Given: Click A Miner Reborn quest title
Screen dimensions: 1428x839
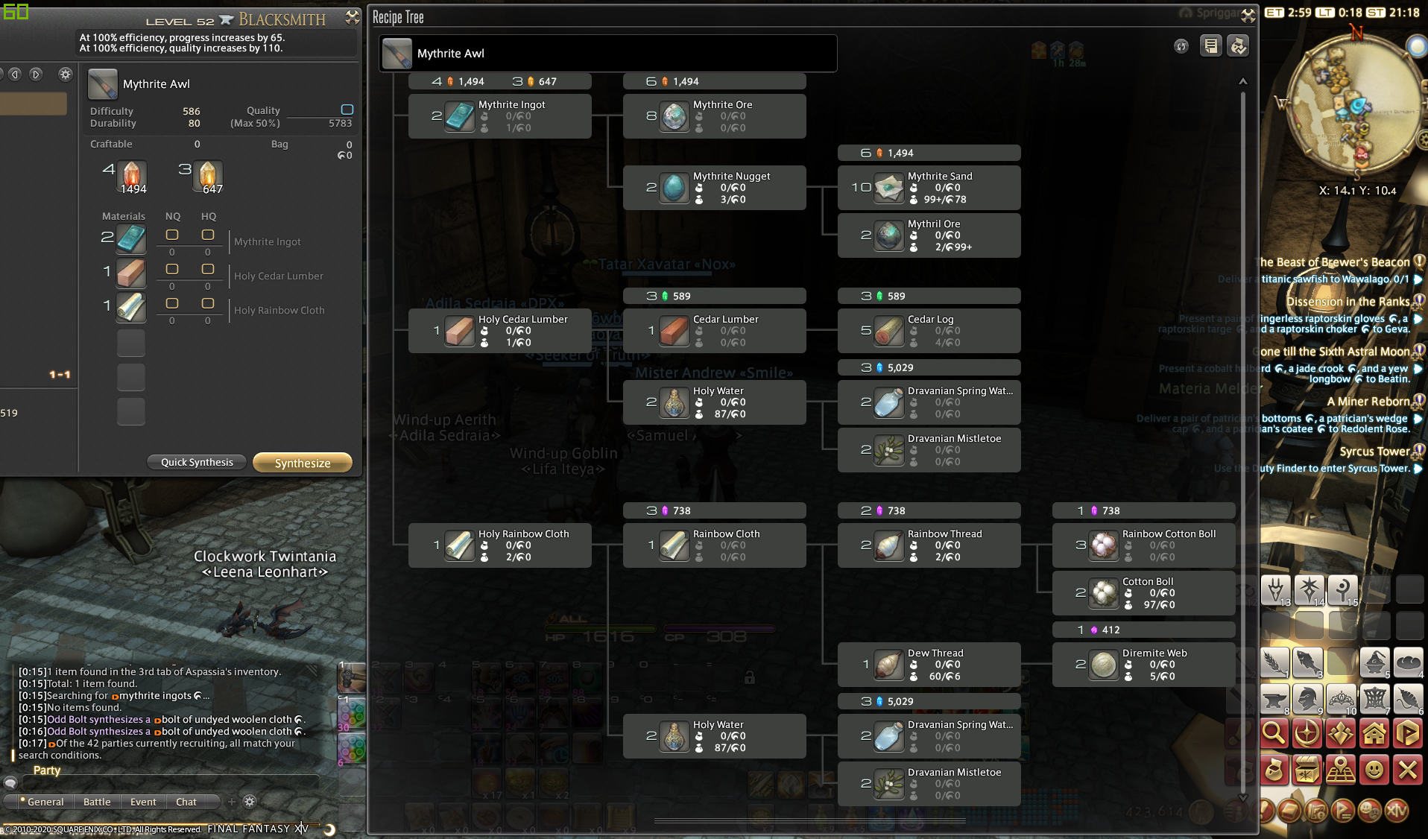Looking at the screenshot, I should tap(1368, 401).
